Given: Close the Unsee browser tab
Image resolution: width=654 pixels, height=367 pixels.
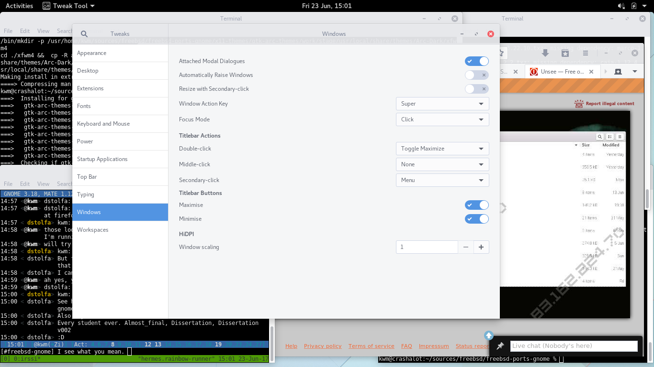Looking at the screenshot, I should coord(591,72).
